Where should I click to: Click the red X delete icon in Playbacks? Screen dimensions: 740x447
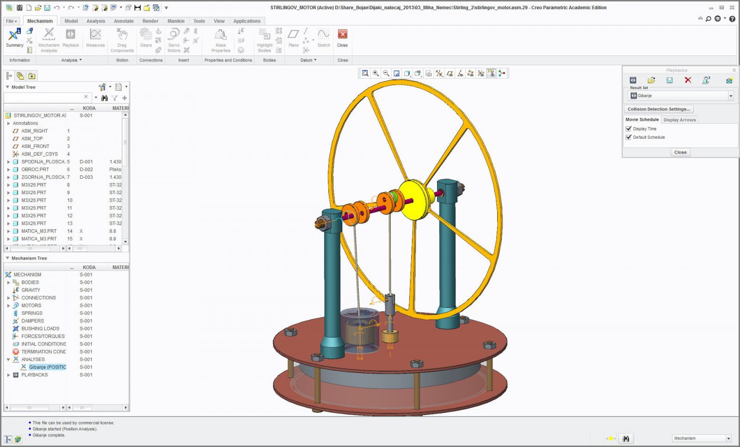(x=688, y=80)
